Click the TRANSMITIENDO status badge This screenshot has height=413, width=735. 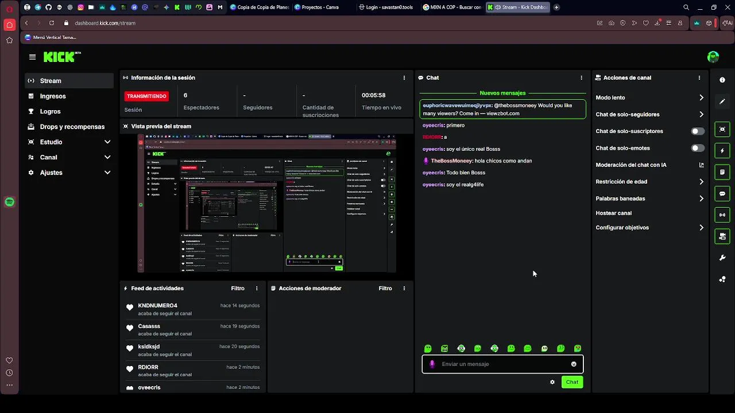pyautogui.click(x=146, y=96)
